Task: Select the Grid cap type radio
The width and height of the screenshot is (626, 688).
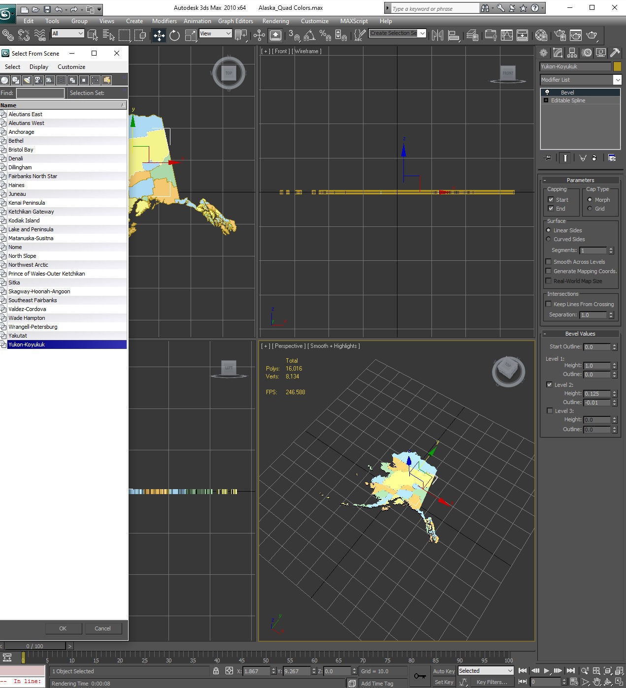Action: 590,209
